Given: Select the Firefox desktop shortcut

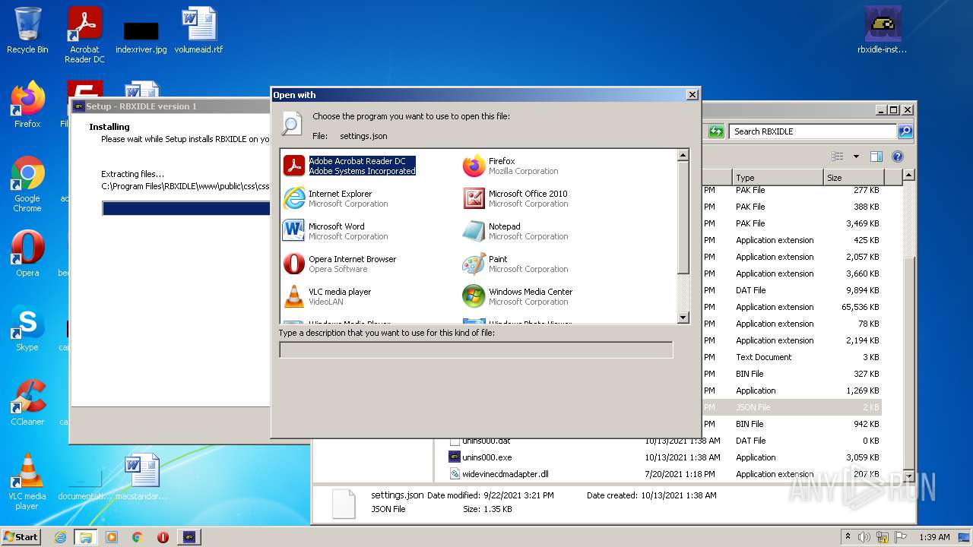Looking at the screenshot, I should tap(27, 105).
